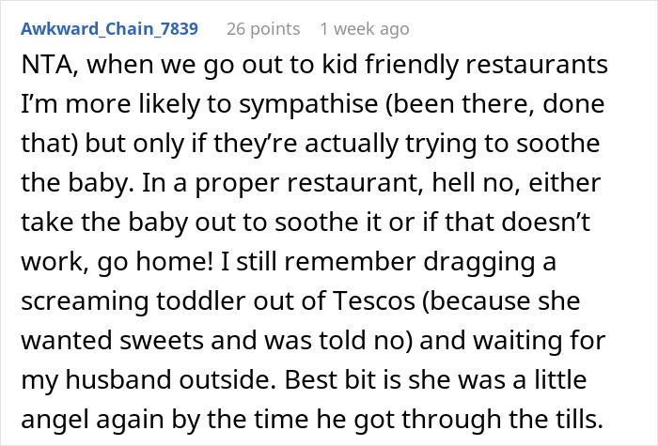This screenshot has width=658, height=446.
Task: Click the "1 week ago" timestamp
Action: pyautogui.click(x=365, y=29)
